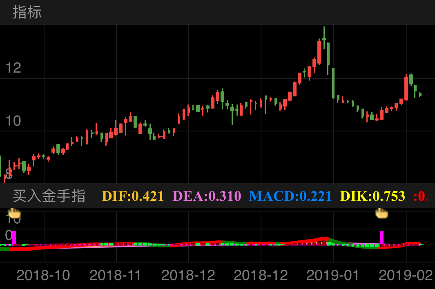Click the truncated red indicator value

420,196
